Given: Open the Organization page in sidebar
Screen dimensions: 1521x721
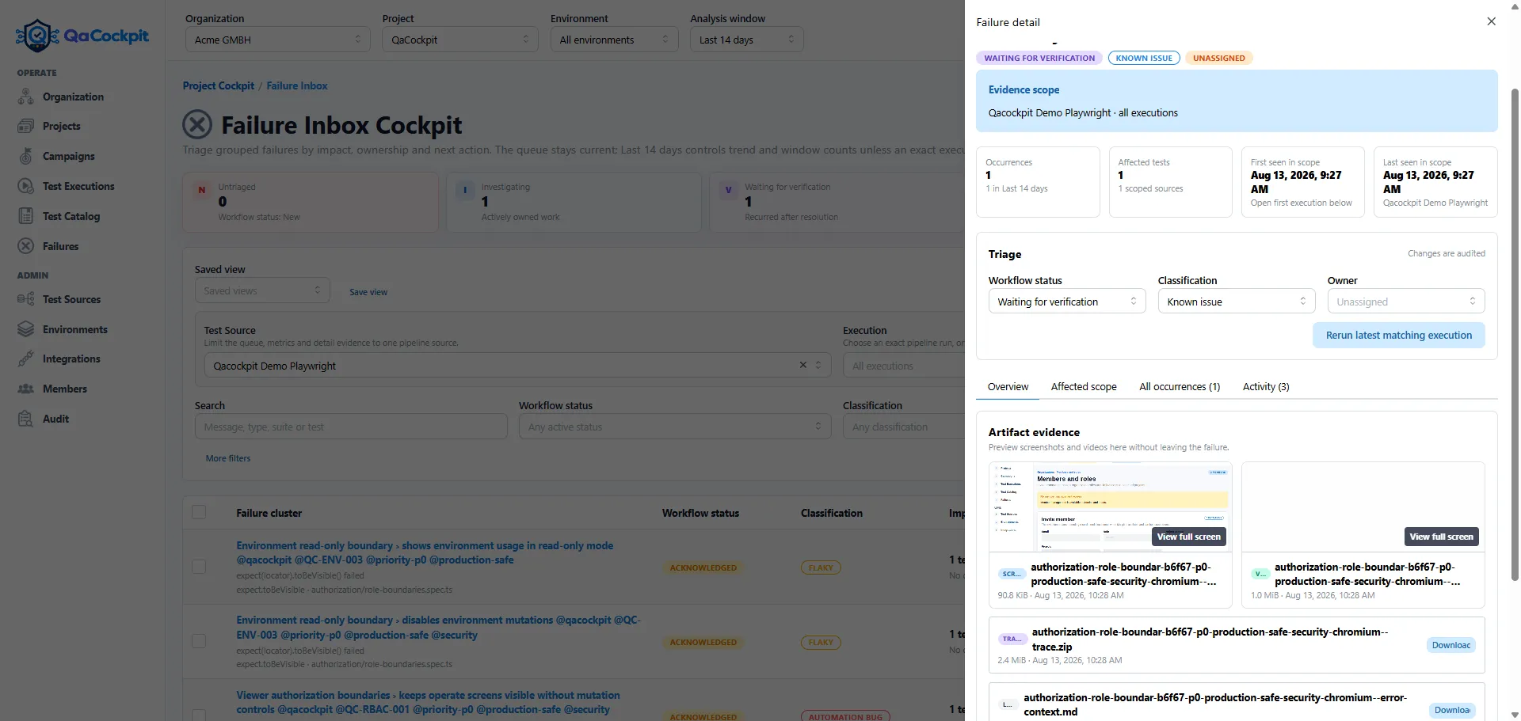Looking at the screenshot, I should [61, 97].
